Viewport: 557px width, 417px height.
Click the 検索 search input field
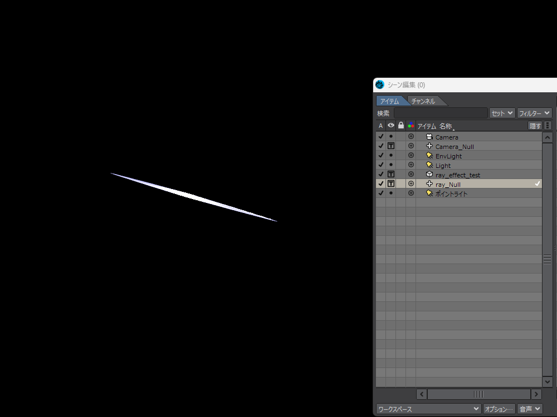click(x=440, y=113)
